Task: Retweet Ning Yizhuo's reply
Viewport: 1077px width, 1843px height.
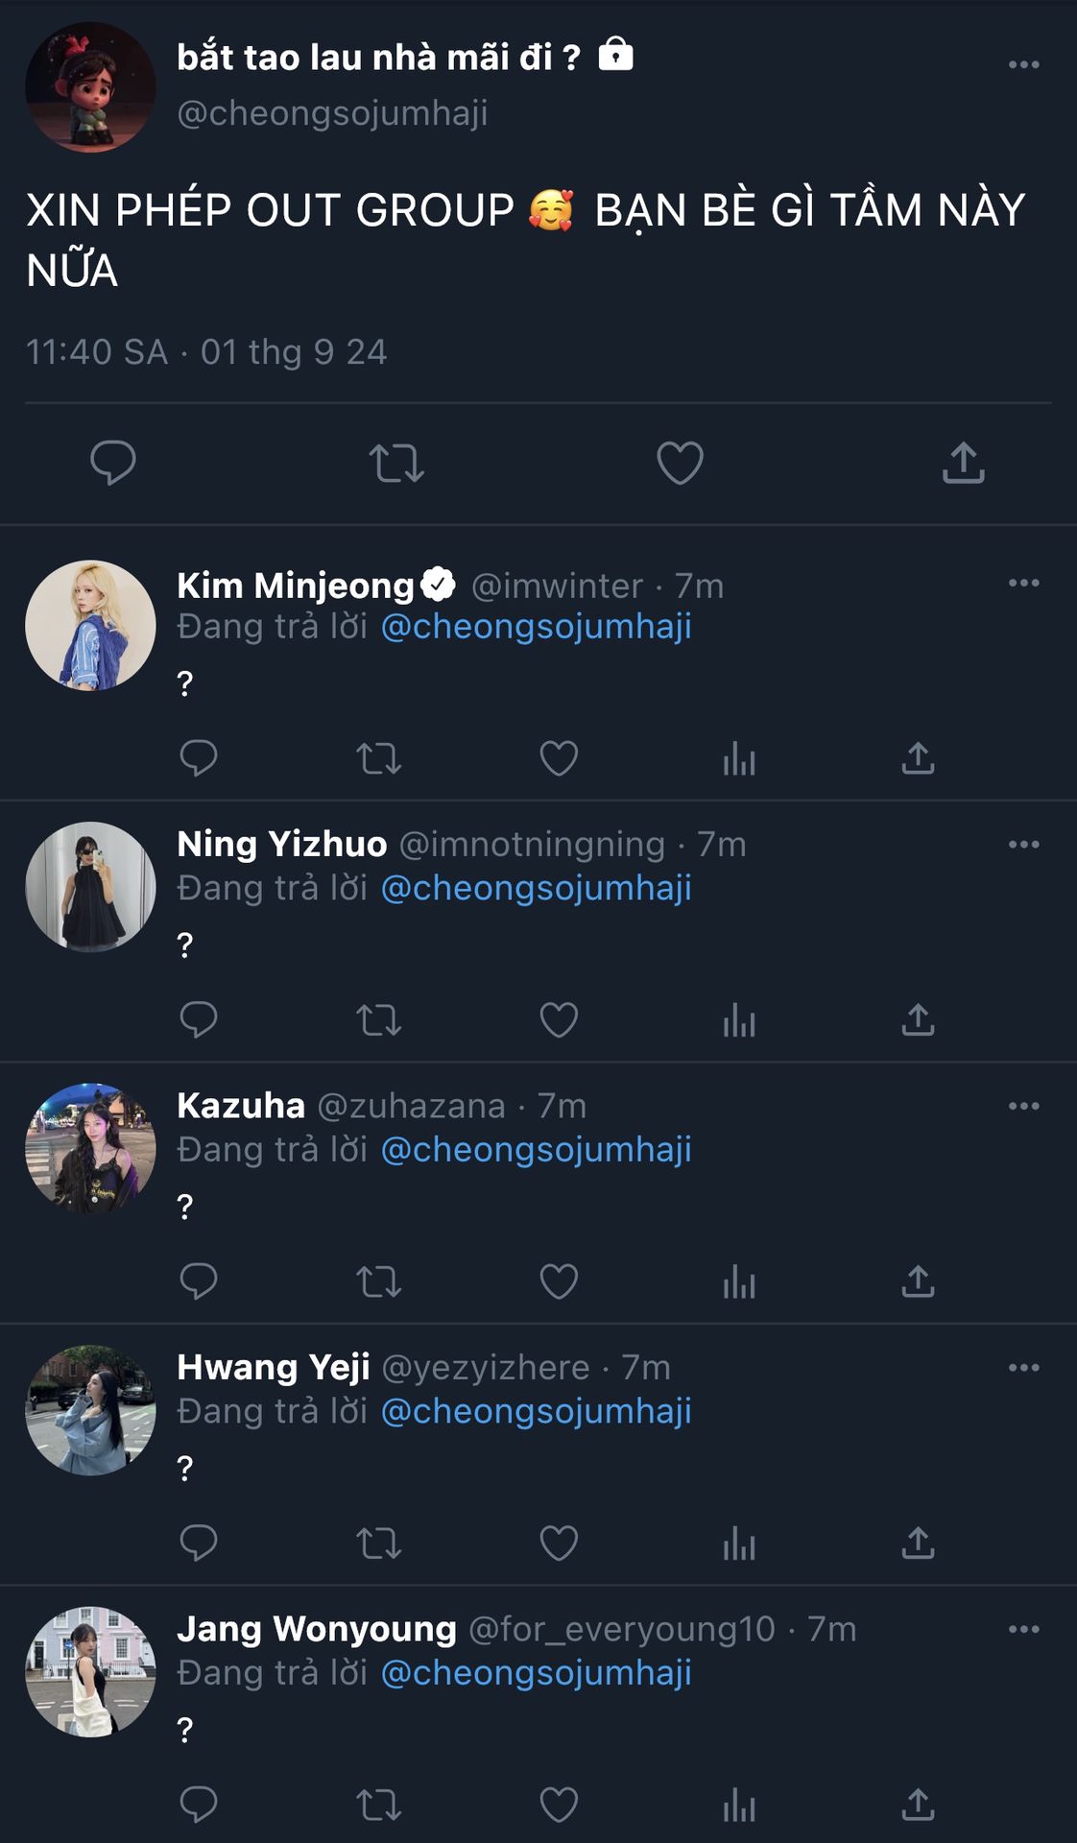Action: [x=378, y=1019]
